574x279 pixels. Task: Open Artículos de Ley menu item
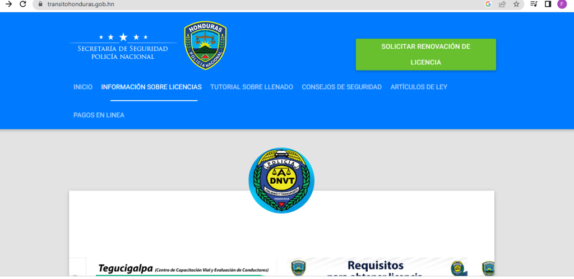click(419, 87)
